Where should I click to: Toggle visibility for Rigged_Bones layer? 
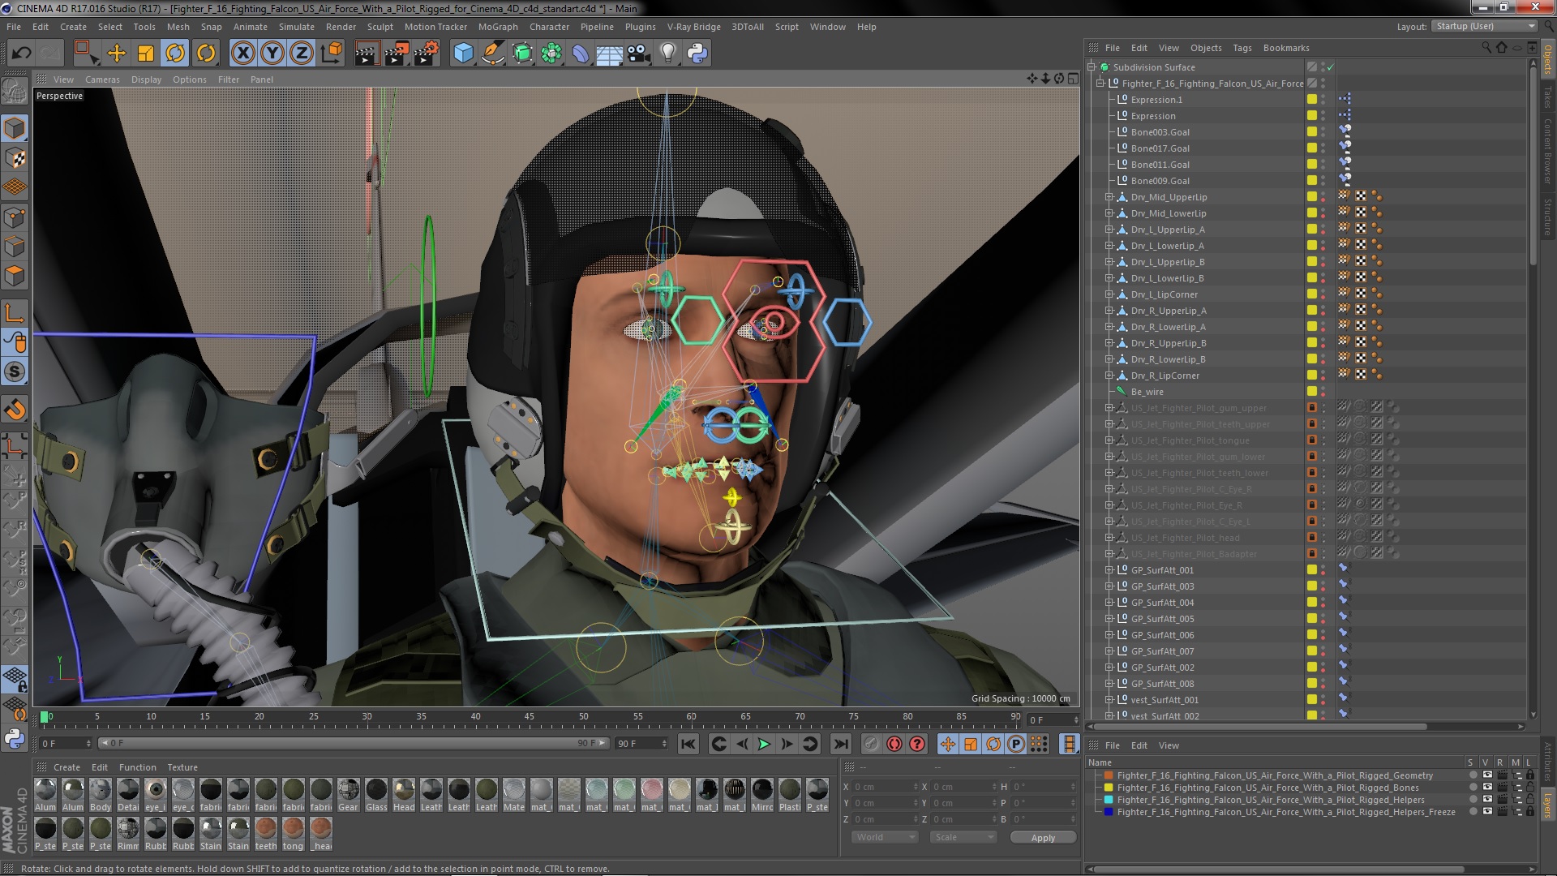click(1487, 788)
